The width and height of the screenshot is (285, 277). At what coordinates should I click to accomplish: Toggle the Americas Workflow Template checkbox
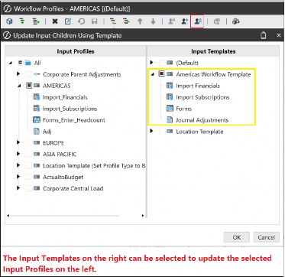coord(161,74)
